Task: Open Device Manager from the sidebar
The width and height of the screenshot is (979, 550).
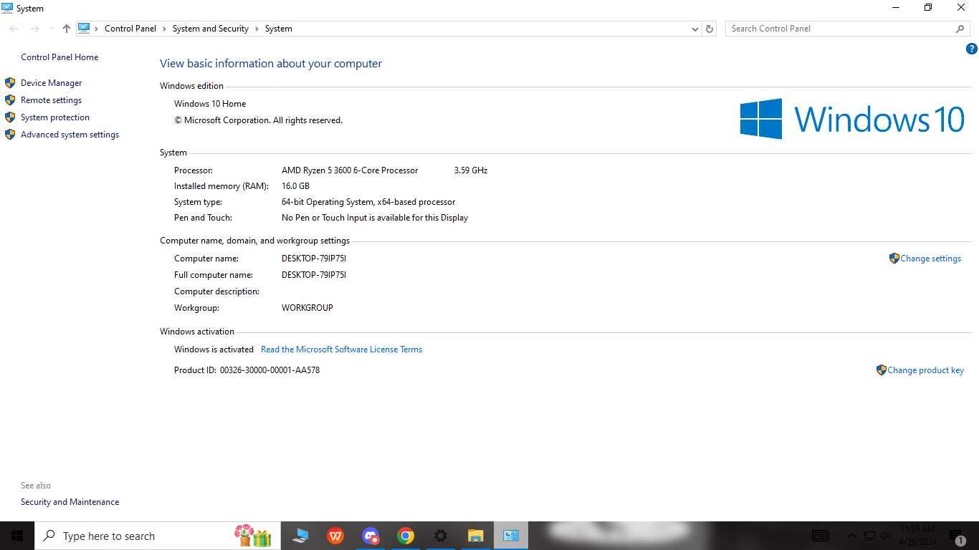Action: pos(51,83)
